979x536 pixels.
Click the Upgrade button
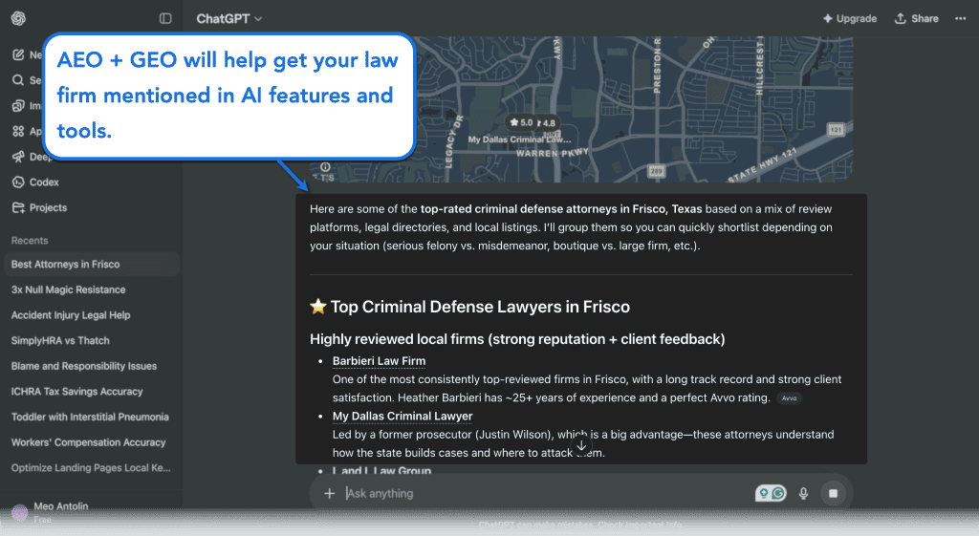click(x=849, y=18)
